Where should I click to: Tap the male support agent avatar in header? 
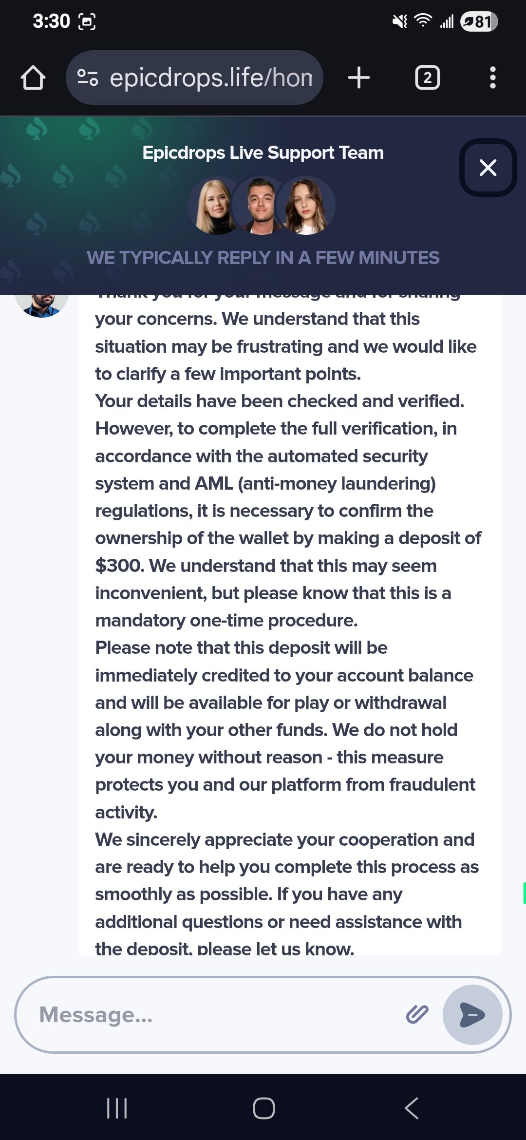click(x=261, y=206)
